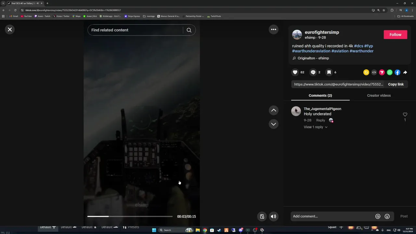Open the Chrome tab search dropdown

coord(3,3)
